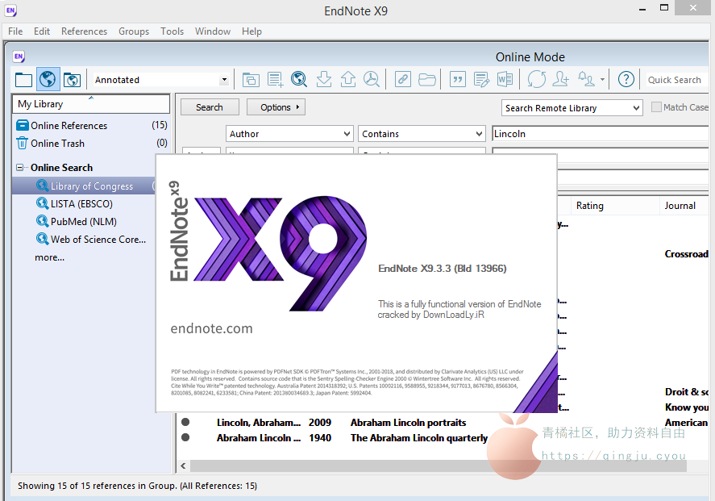Screen dimensions: 715x501
Task: Open the Tools menu
Action: tap(172, 31)
